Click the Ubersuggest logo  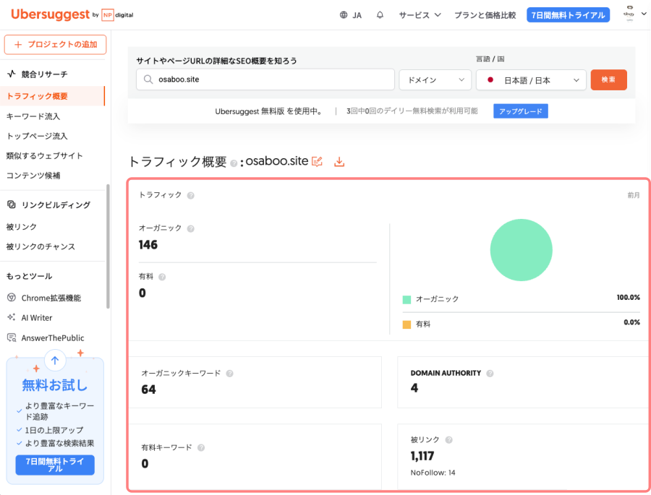coord(50,14)
